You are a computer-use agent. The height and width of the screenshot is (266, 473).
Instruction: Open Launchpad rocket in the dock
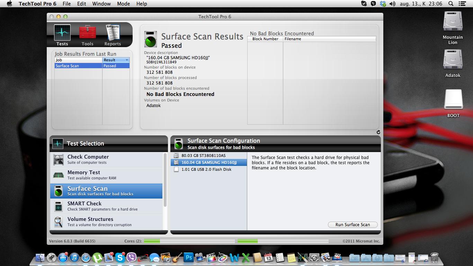(x=52, y=258)
